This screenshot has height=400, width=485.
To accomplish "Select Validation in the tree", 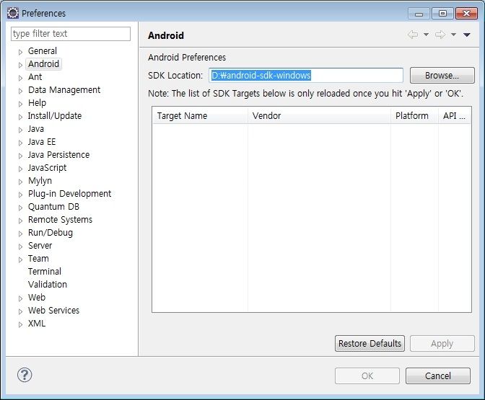I will [x=48, y=285].
